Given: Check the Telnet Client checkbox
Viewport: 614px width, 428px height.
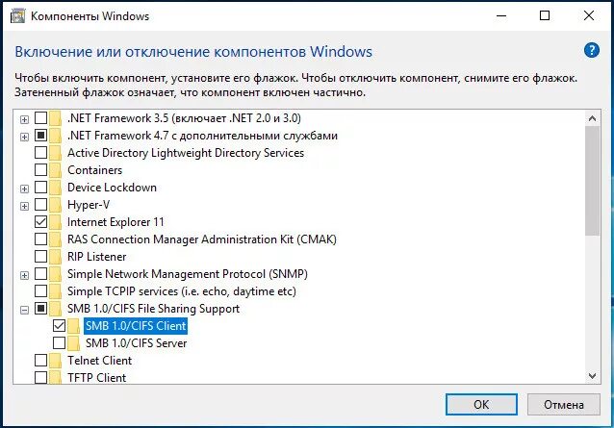Looking at the screenshot, I should (x=40, y=361).
